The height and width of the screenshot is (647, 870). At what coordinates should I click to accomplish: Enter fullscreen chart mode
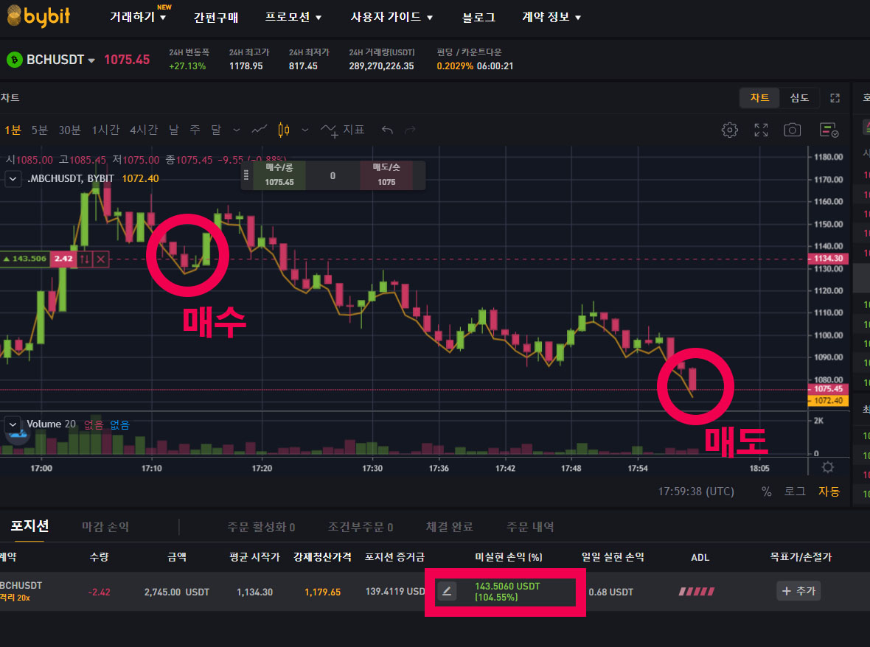tap(761, 130)
